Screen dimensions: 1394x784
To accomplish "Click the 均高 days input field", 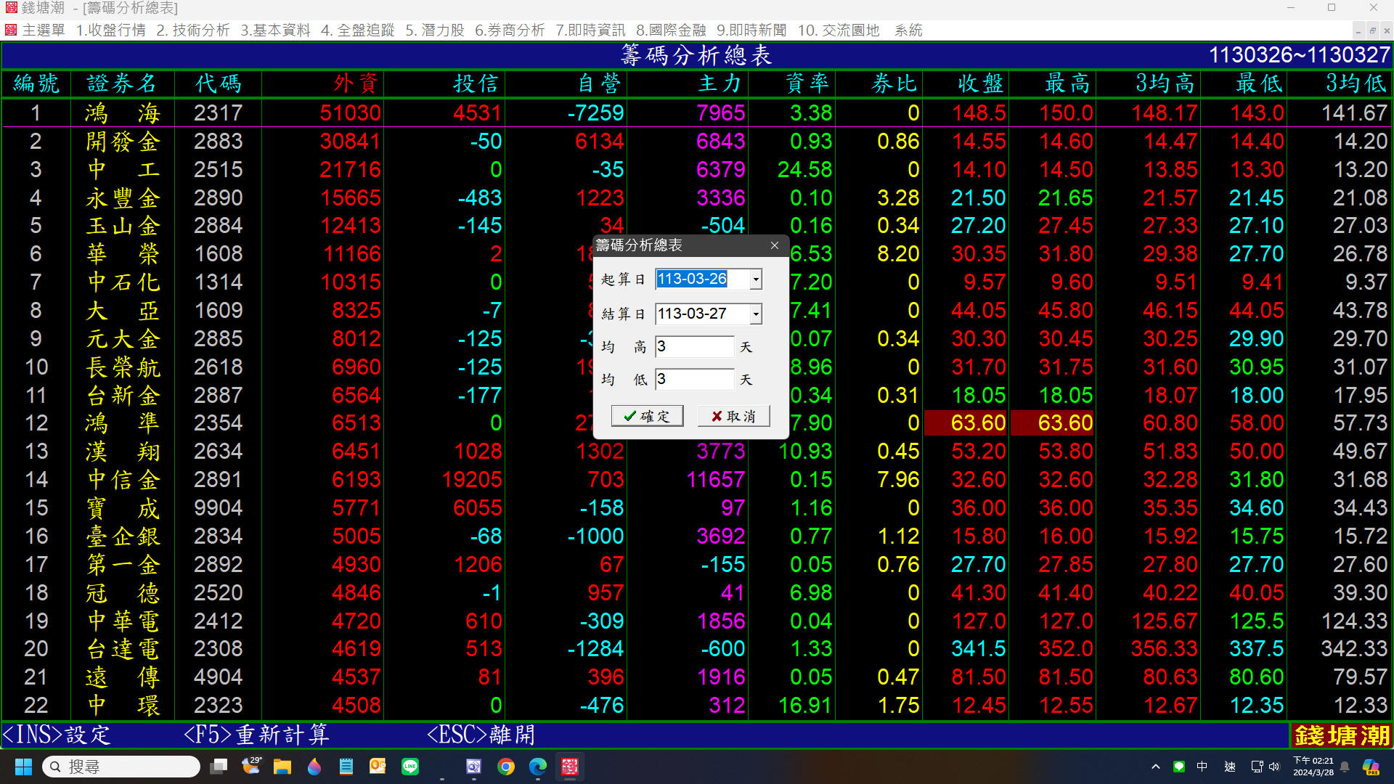I will point(694,347).
